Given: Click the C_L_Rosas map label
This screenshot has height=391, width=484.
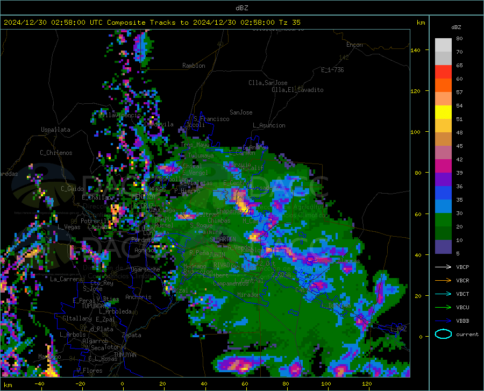Looking at the screenshot, I should tap(103, 359).
